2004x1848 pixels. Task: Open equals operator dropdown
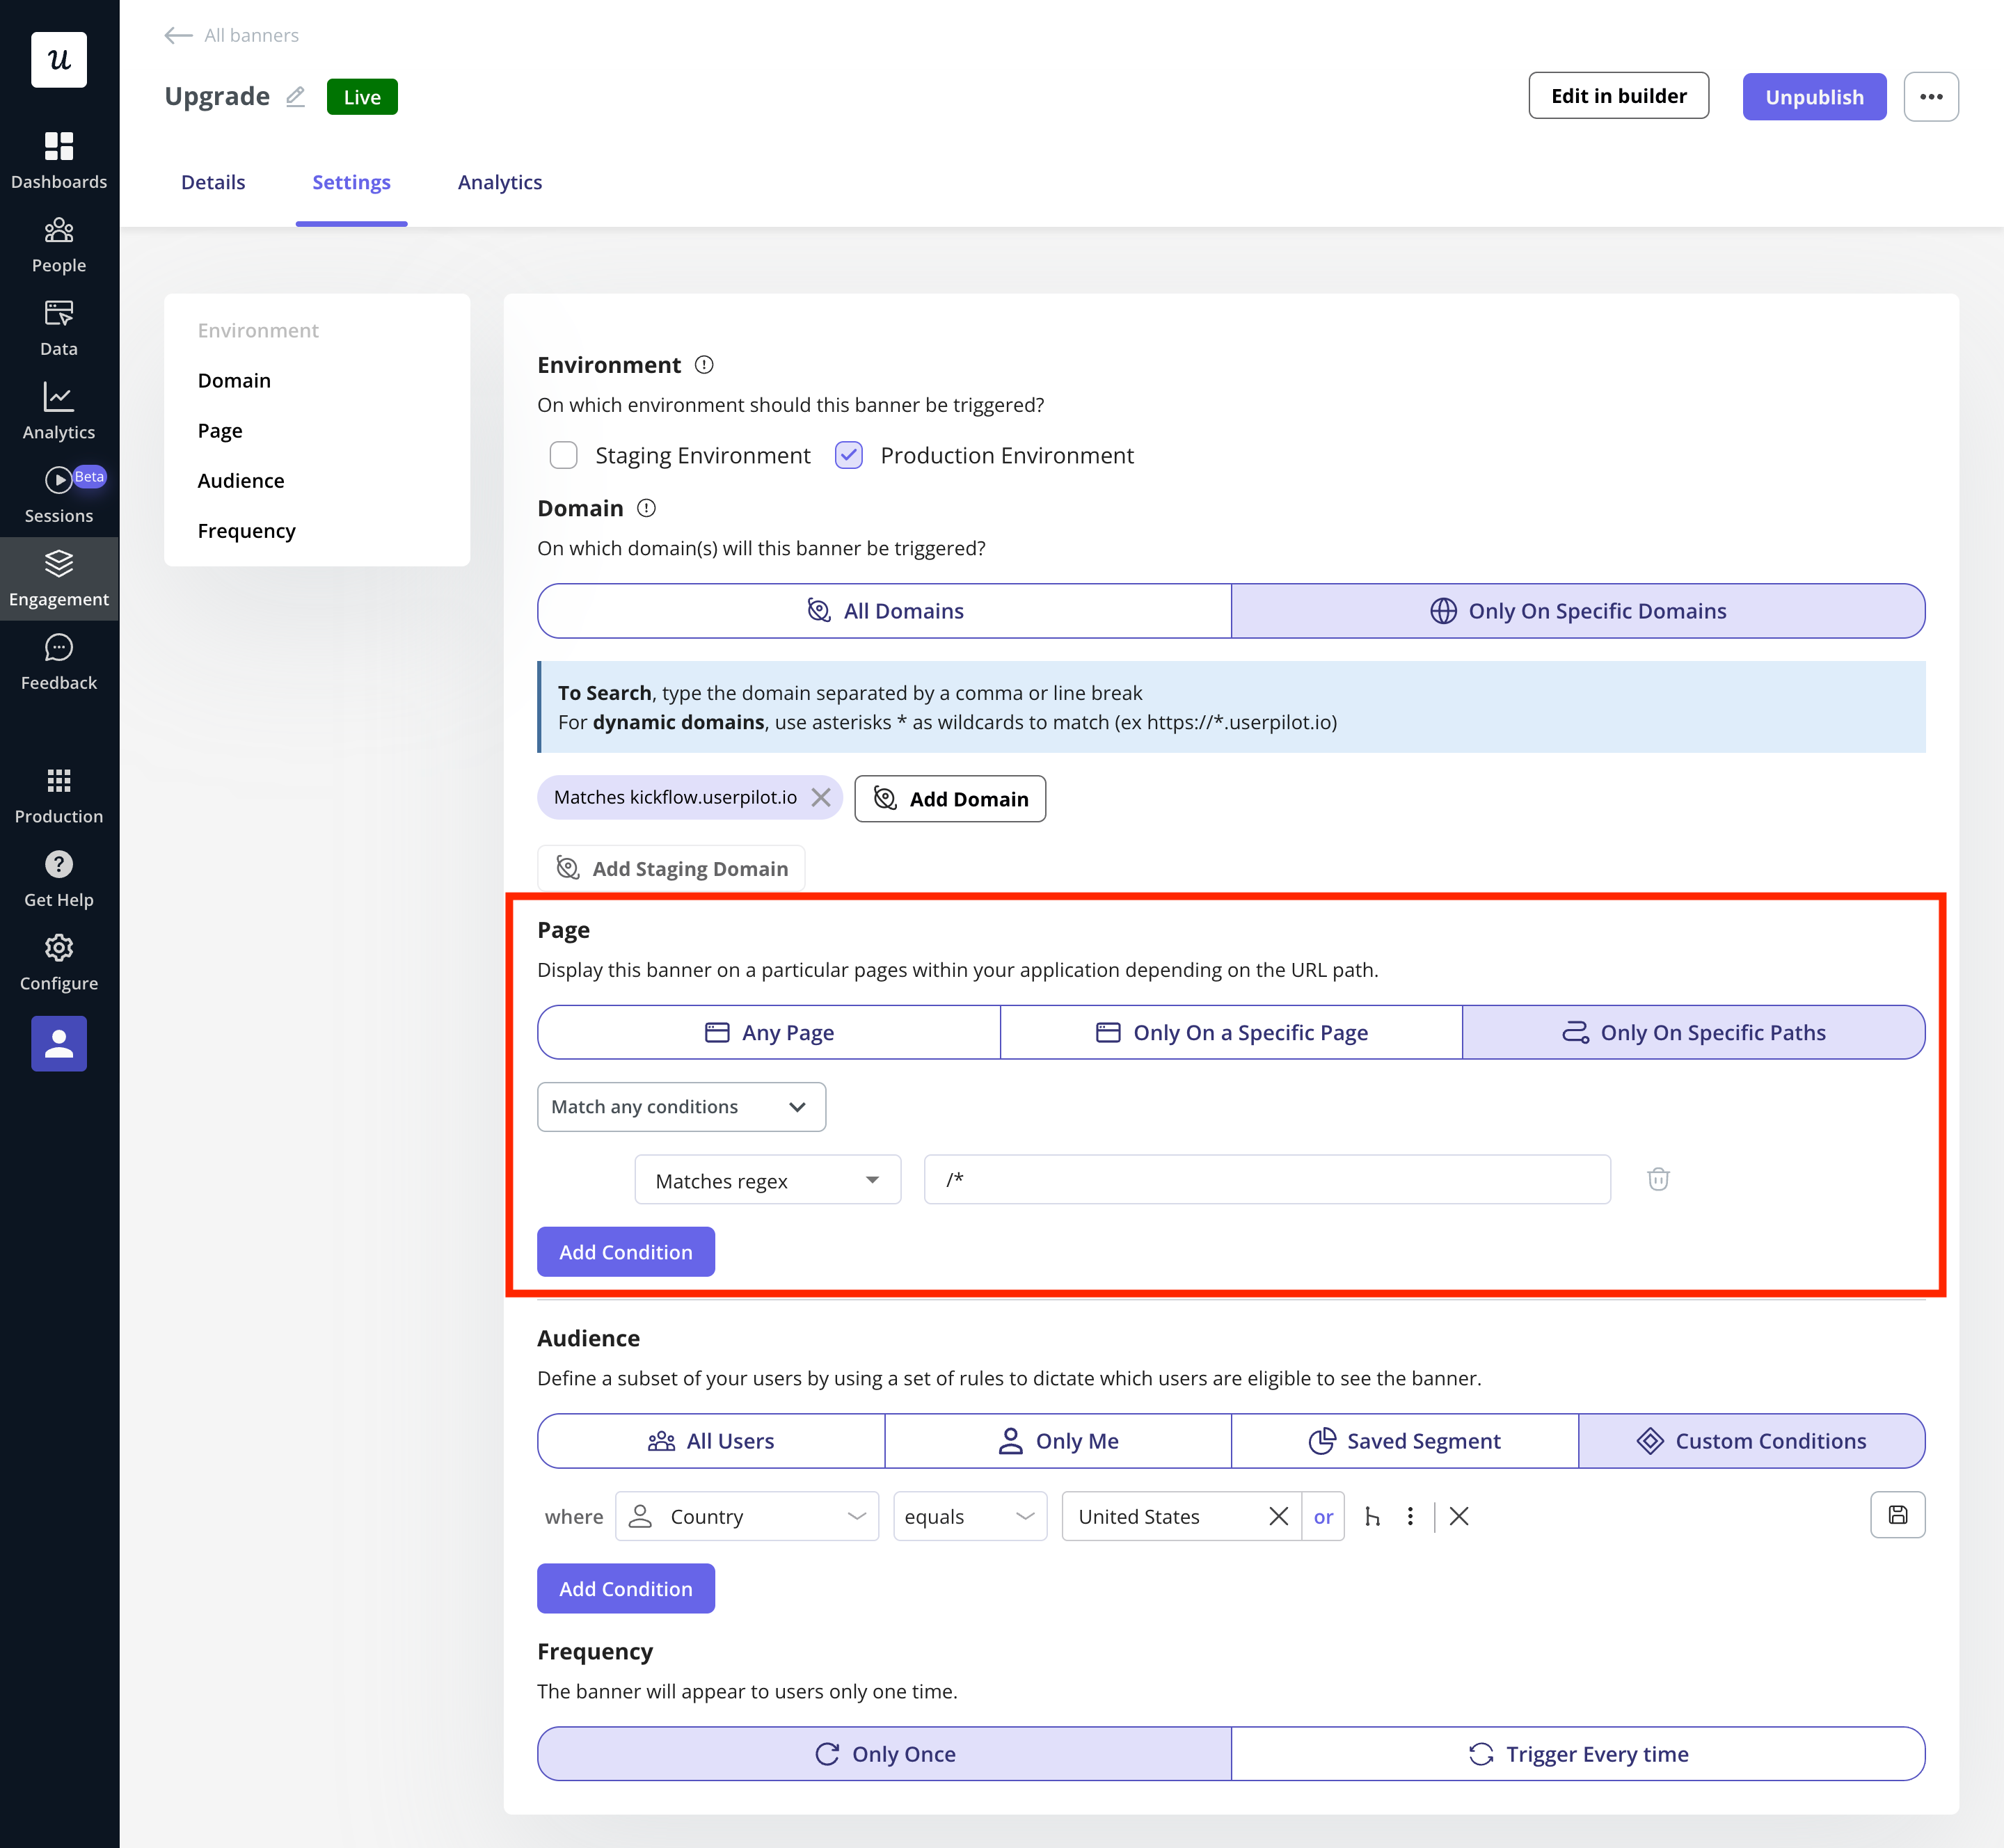pyautogui.click(x=969, y=1516)
